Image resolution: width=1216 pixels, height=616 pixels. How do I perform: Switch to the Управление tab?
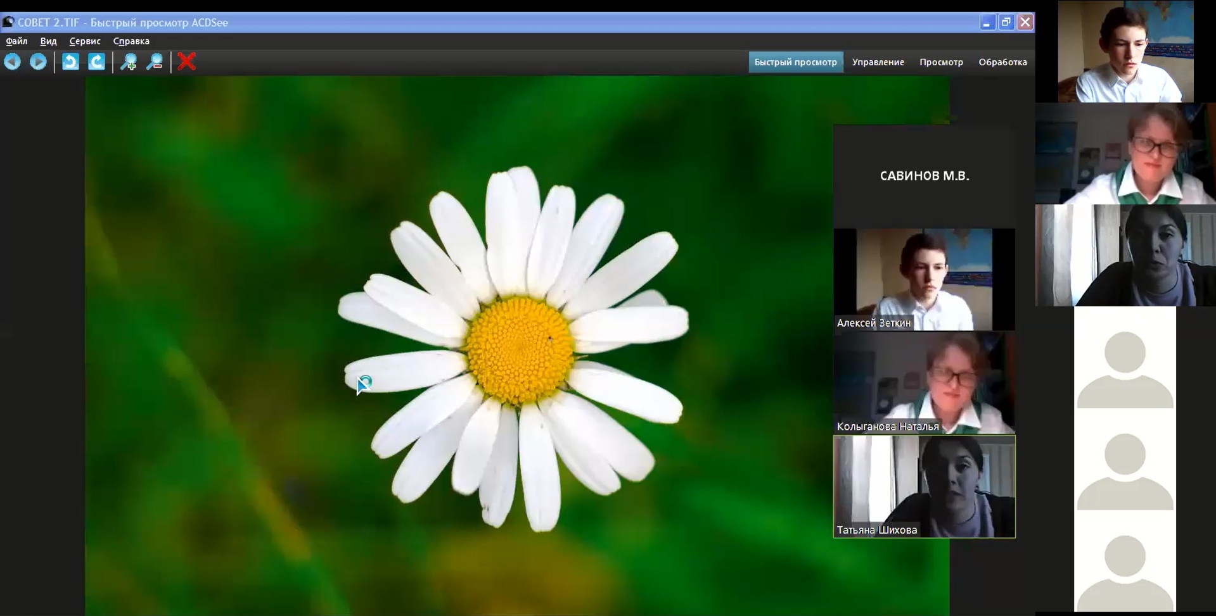[878, 62]
